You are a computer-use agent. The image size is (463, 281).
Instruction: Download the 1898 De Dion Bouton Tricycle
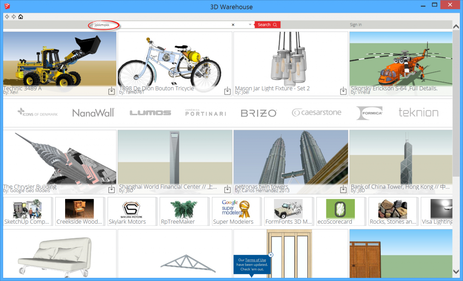pyautogui.click(x=227, y=91)
